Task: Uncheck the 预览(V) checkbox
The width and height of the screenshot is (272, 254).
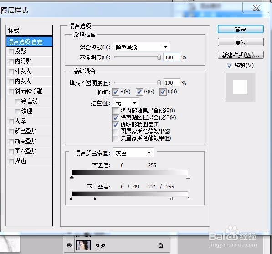Action: pyautogui.click(x=230, y=66)
